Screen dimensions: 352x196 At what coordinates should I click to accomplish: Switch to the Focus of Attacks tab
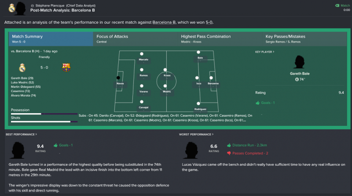135,39
